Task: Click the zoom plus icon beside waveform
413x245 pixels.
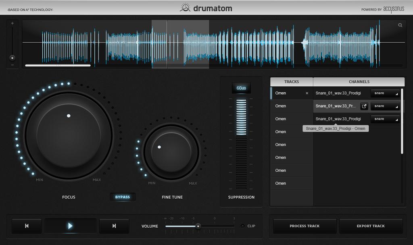Action: [x=12, y=23]
